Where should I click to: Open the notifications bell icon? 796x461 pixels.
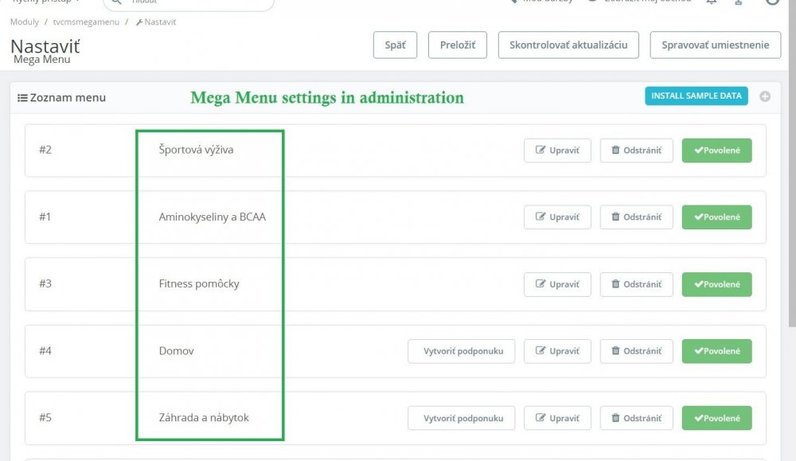coord(712,3)
